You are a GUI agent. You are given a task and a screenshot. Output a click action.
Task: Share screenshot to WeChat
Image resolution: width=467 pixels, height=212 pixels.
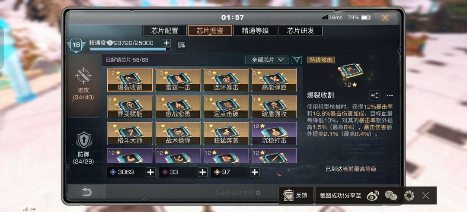(391, 195)
